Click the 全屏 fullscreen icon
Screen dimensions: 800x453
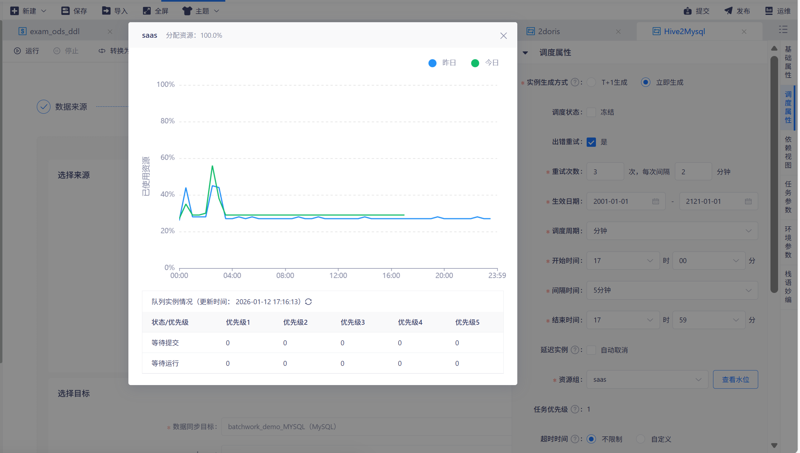147,11
